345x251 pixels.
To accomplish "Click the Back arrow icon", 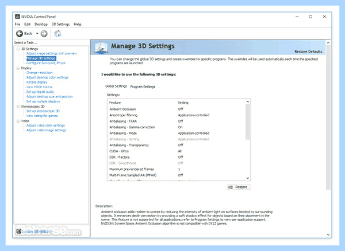I will 20,34.
